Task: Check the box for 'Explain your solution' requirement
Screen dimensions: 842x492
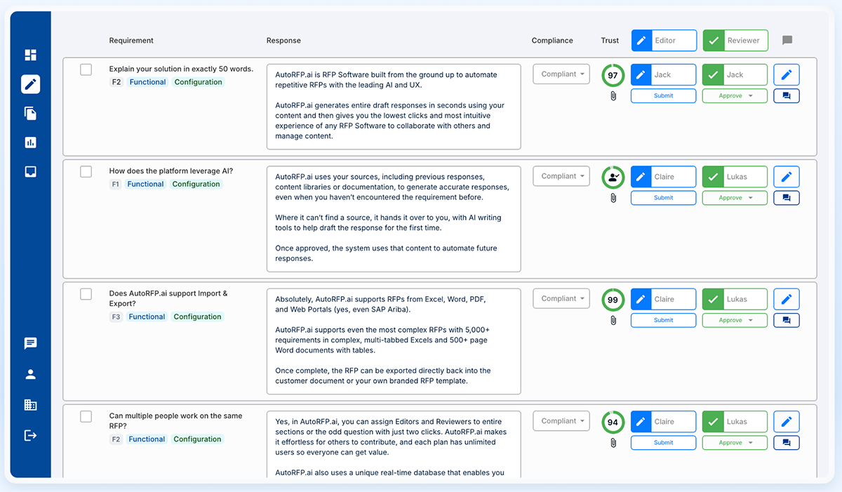Action: (86, 69)
